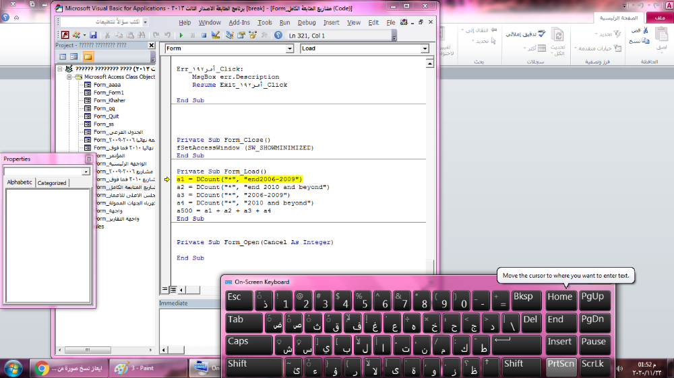Screen dimensions: 674x378
Task: Select Form_aaaa in the project tree
Action: click(x=107, y=85)
